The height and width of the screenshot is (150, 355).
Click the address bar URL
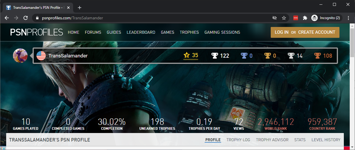point(73,18)
